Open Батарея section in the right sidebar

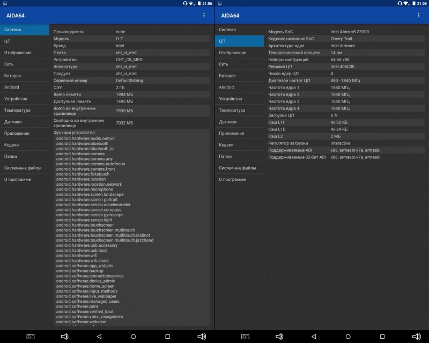point(239,76)
